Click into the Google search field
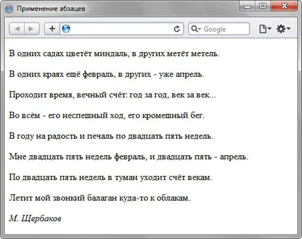302x239 pixels. click(219, 29)
